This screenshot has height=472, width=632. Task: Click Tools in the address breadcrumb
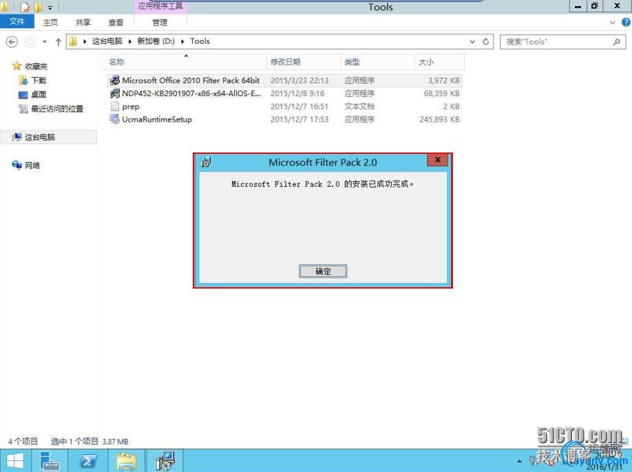click(200, 41)
